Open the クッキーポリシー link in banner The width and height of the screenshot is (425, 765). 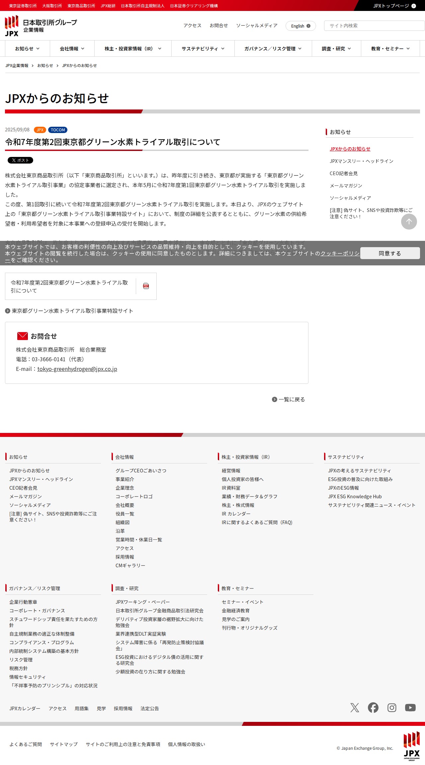pyautogui.click(x=340, y=253)
